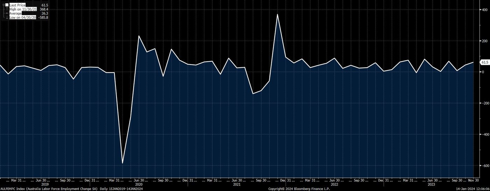The height and width of the screenshot is (191, 490).
Task: Click the 61.5 last value axis tag
Action: [x=485, y=62]
